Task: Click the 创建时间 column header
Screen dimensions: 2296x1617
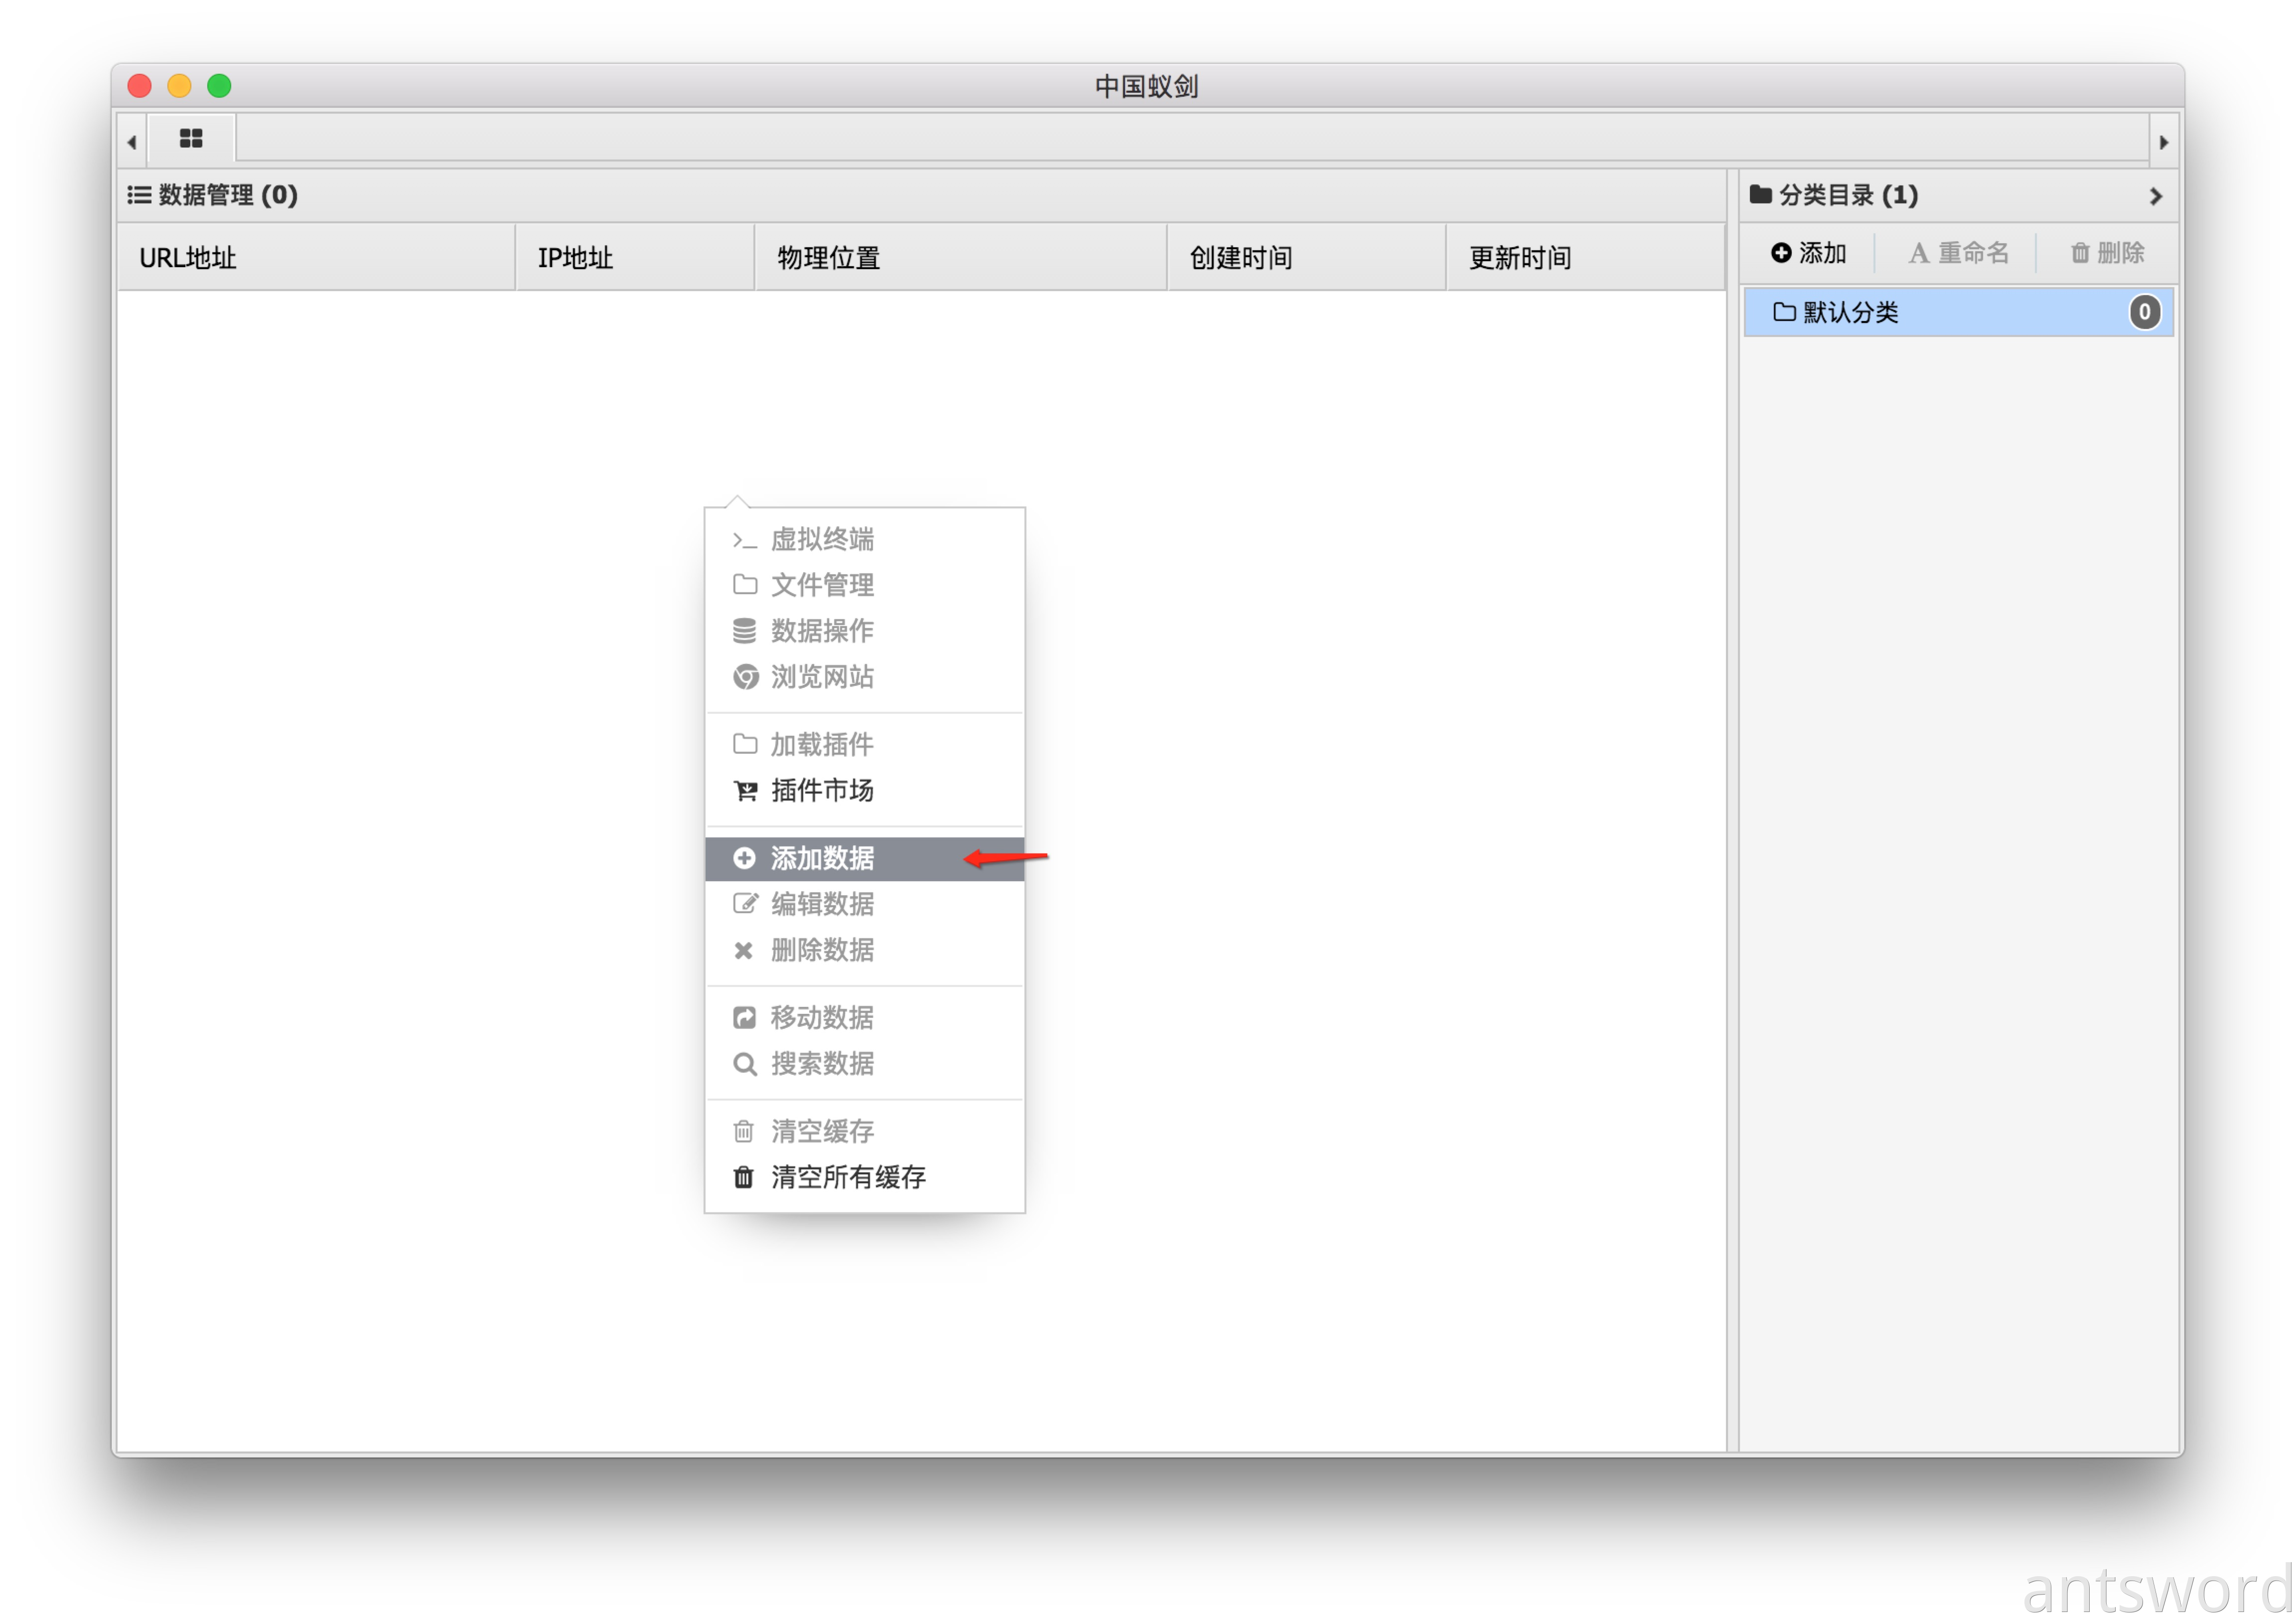Action: [1240, 258]
